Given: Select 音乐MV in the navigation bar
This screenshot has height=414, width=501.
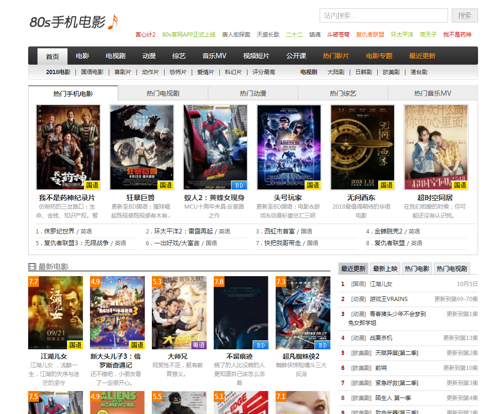Looking at the screenshot, I should tap(214, 56).
